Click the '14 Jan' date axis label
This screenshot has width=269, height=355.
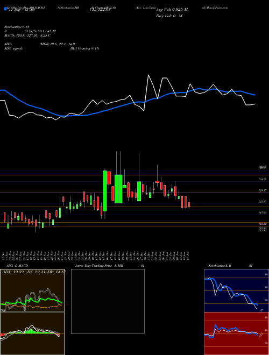pos(188,255)
